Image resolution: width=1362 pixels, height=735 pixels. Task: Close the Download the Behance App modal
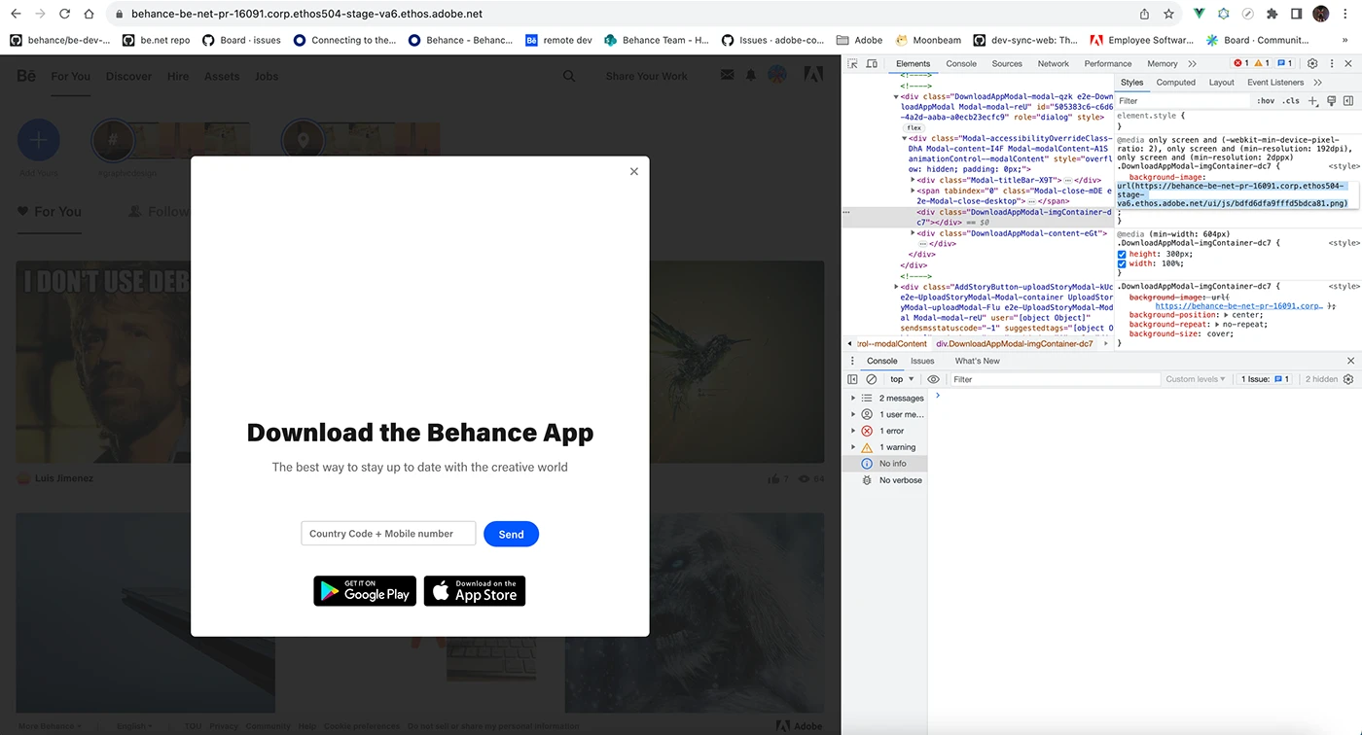click(634, 171)
